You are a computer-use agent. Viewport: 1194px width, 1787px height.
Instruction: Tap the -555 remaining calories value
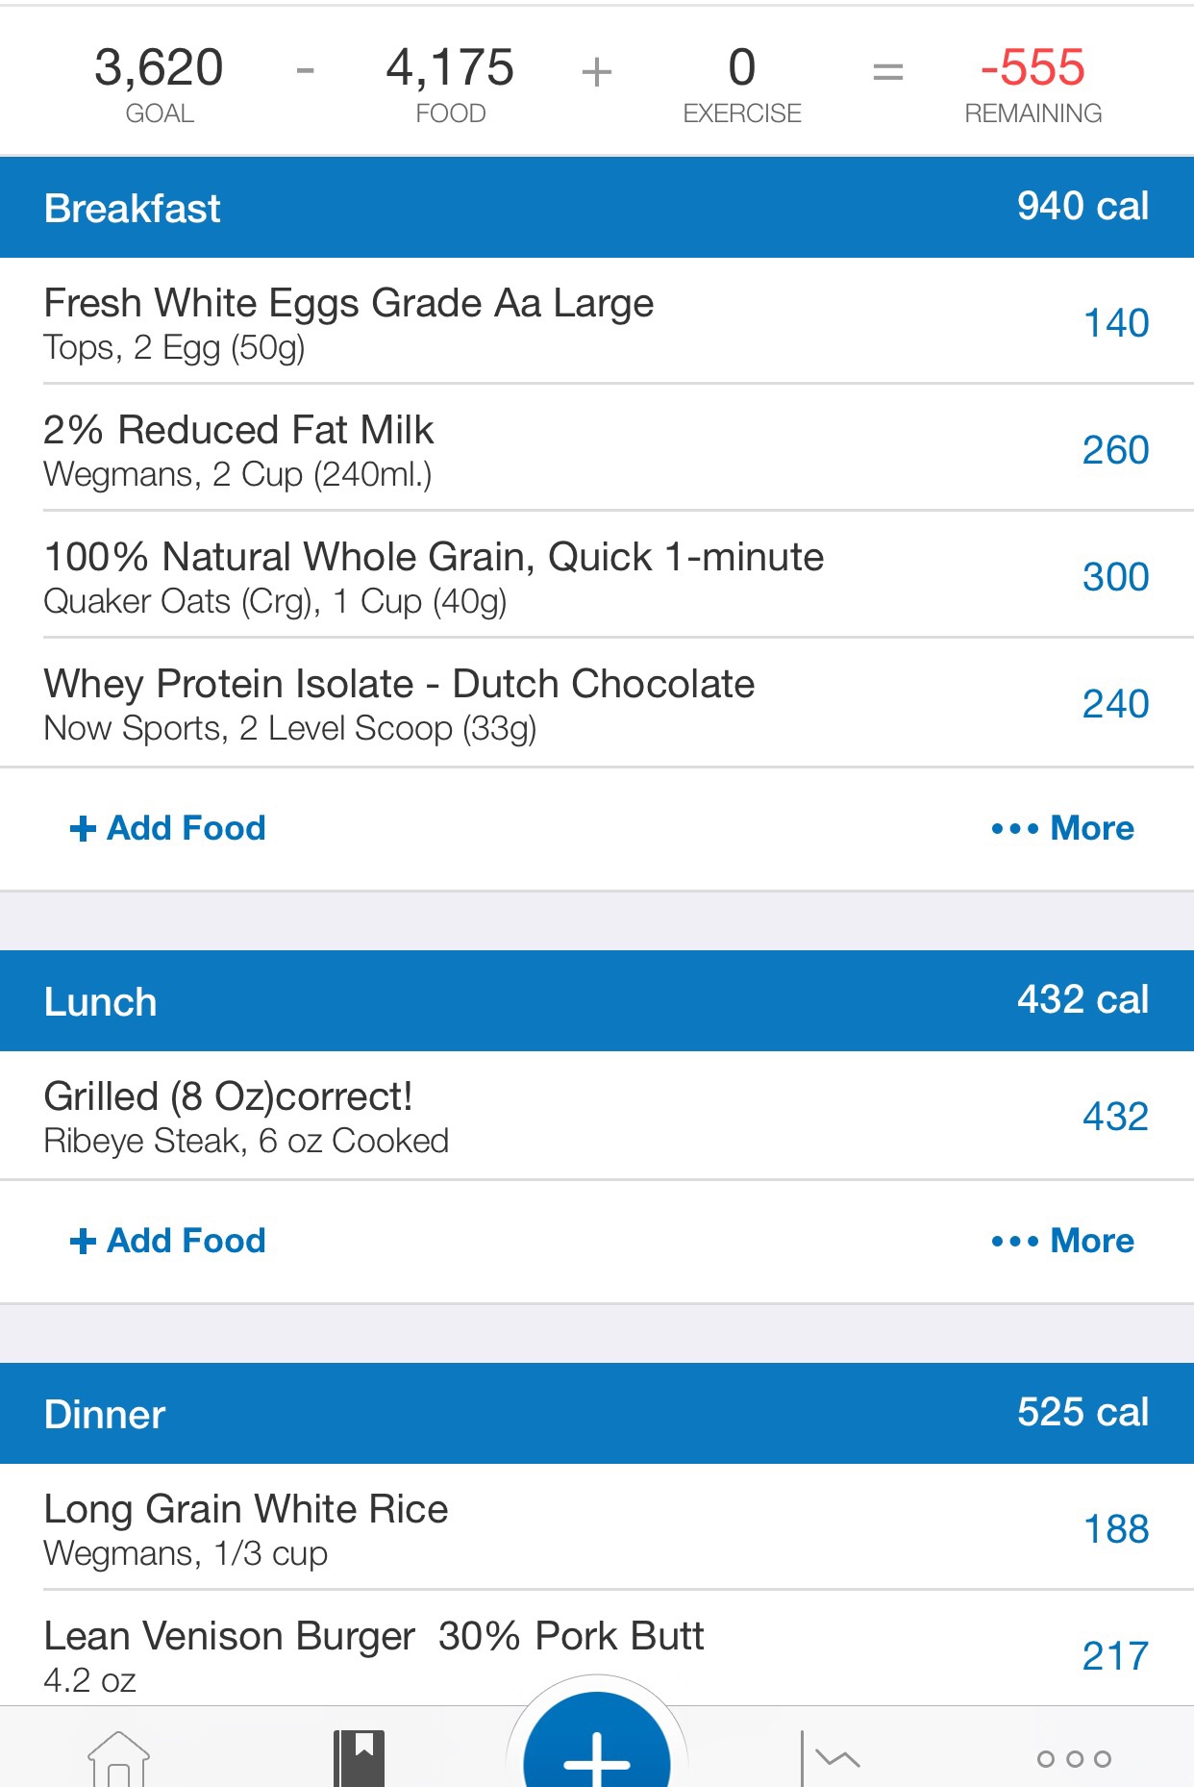(1032, 67)
